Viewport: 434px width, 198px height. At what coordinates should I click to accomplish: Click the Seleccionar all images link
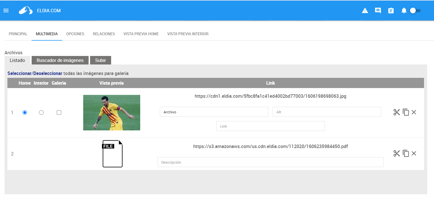pyautogui.click(x=19, y=73)
